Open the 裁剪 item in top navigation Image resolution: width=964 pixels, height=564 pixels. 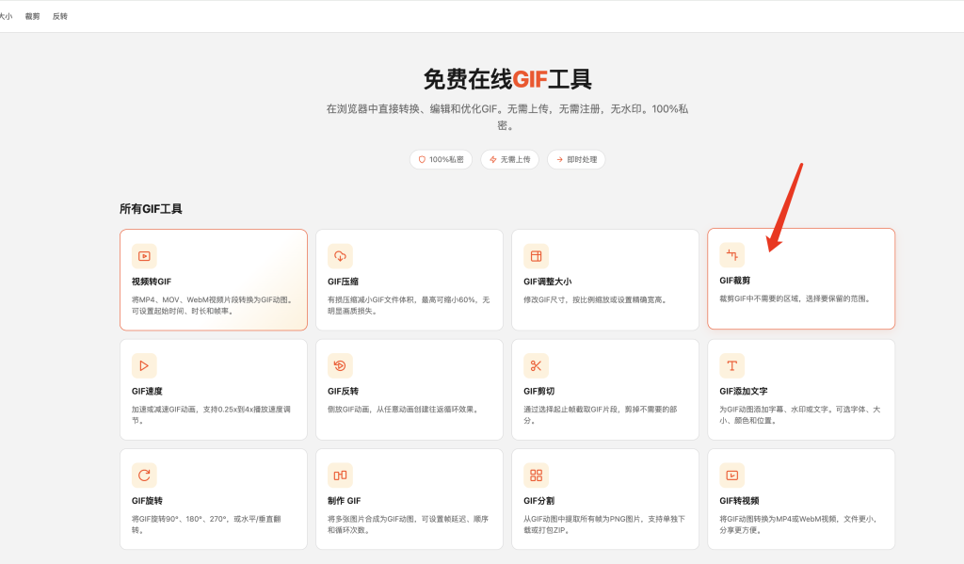[32, 17]
